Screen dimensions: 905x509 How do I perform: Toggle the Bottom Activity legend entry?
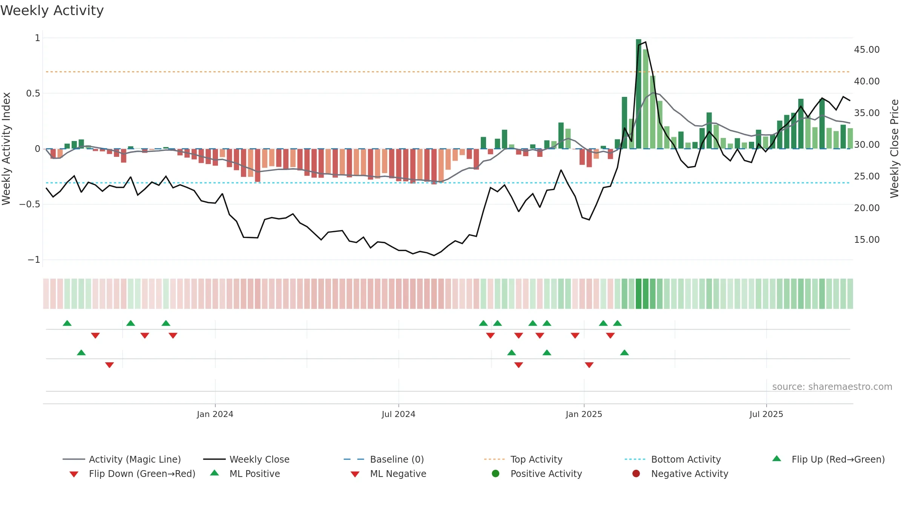673,459
